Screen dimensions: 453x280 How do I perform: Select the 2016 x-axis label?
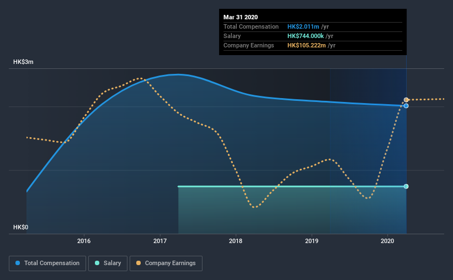[84, 241]
